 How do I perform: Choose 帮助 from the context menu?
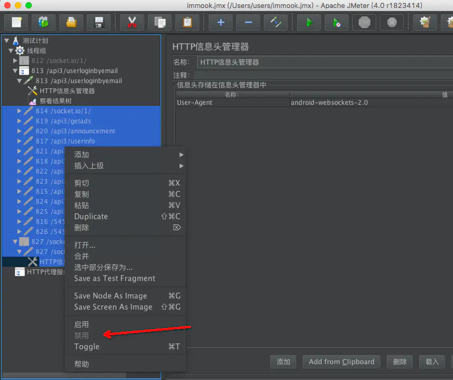coord(126,364)
